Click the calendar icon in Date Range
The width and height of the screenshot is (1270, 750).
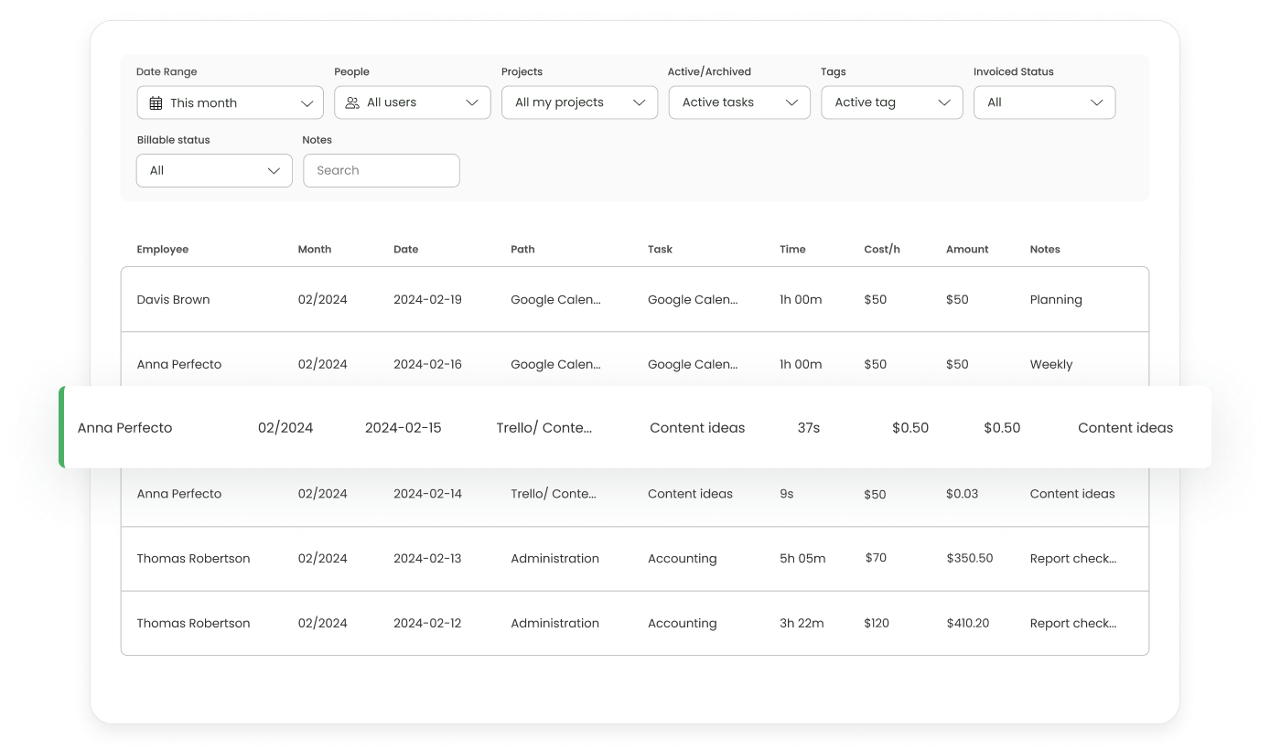tap(156, 103)
